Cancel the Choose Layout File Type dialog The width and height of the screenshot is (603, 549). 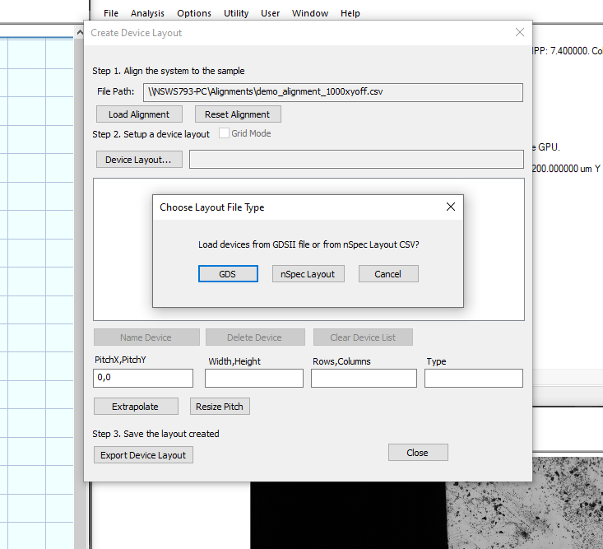click(x=388, y=274)
